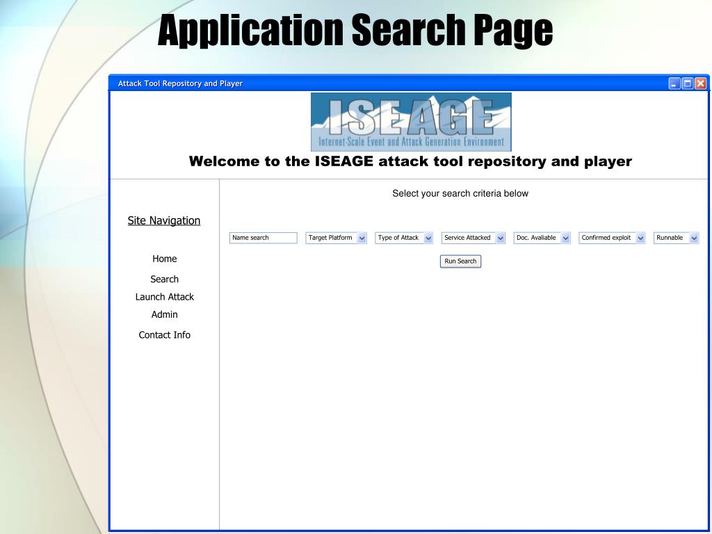Screen dimensions: 712x534
Task: Click the 'Select your search criteria below' text
Action: [460, 193]
